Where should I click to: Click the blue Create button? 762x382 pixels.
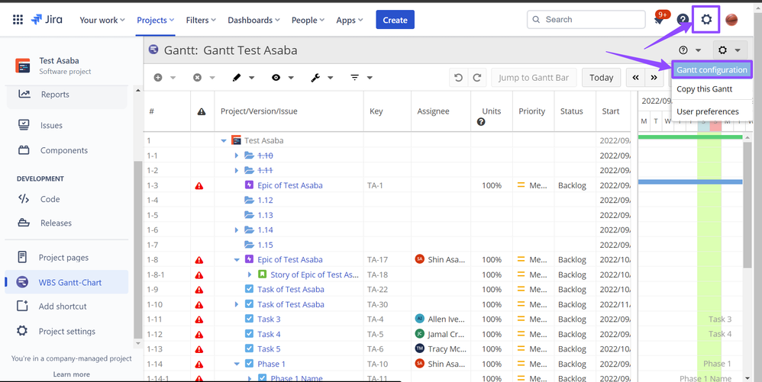[395, 20]
